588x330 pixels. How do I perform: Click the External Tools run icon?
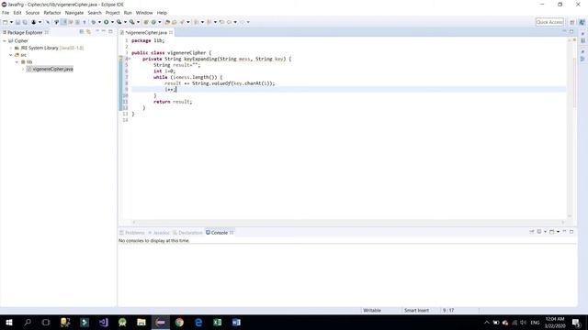pos(132,22)
